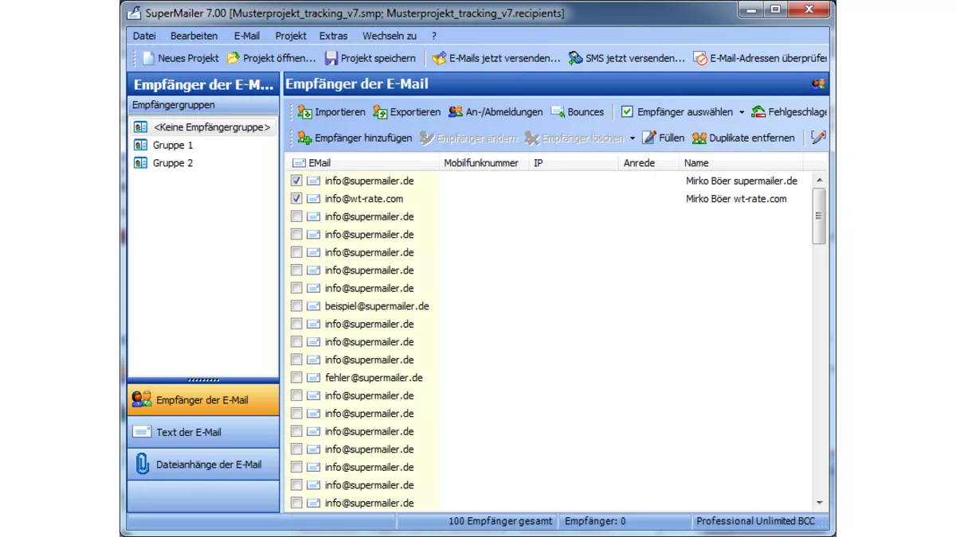Open the Projekt menu
This screenshot has height=537, width=956.
(290, 35)
